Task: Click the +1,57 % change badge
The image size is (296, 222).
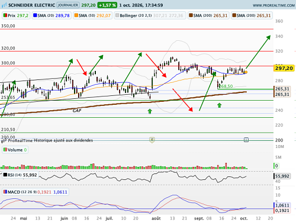Action: click(x=107, y=5)
